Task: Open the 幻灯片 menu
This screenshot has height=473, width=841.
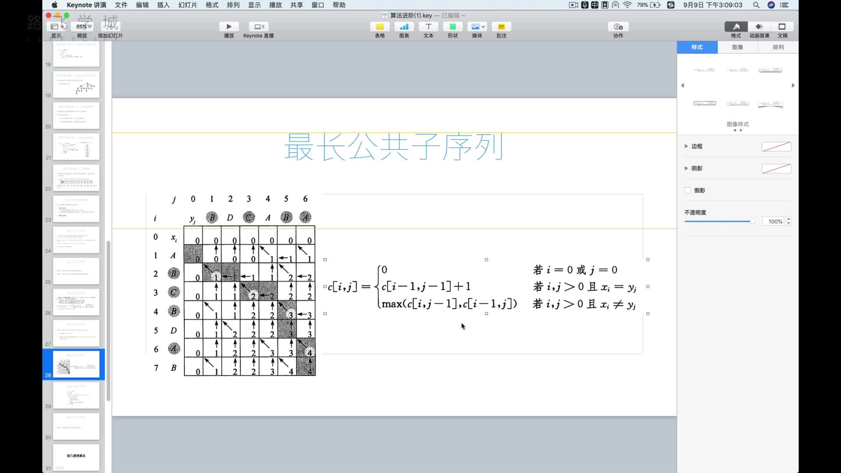Action: pyautogui.click(x=187, y=5)
